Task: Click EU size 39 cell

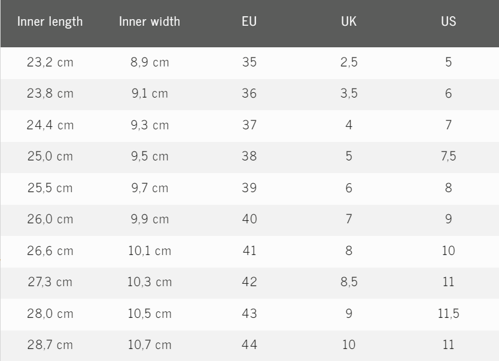Action: pyautogui.click(x=250, y=188)
